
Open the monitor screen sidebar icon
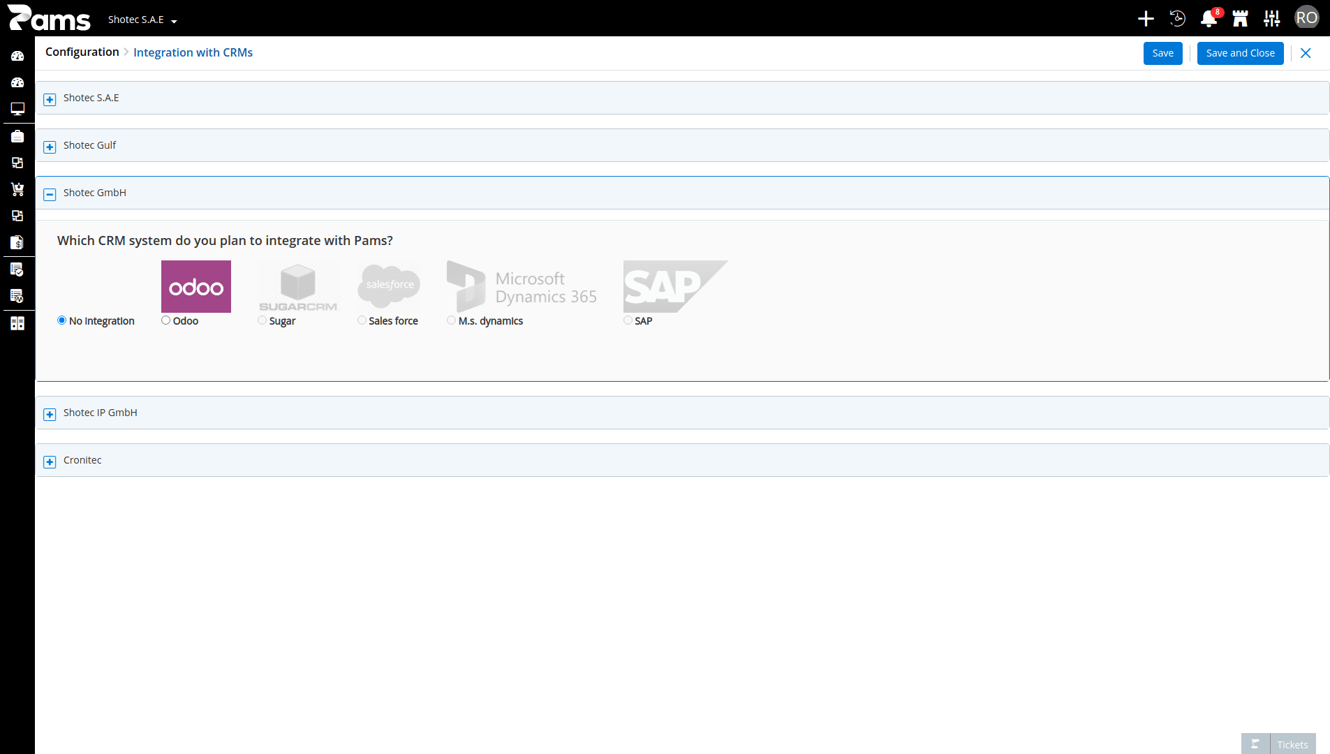17,109
